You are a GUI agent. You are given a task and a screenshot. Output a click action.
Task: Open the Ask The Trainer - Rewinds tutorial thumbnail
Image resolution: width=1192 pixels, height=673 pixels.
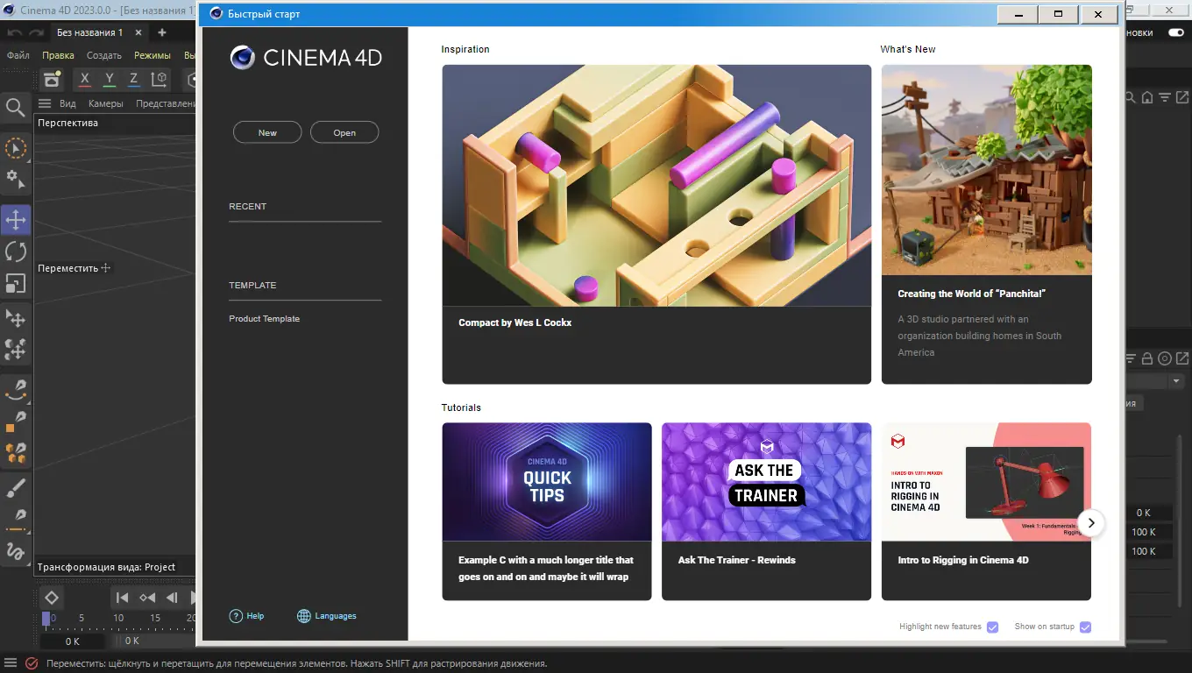765,482
